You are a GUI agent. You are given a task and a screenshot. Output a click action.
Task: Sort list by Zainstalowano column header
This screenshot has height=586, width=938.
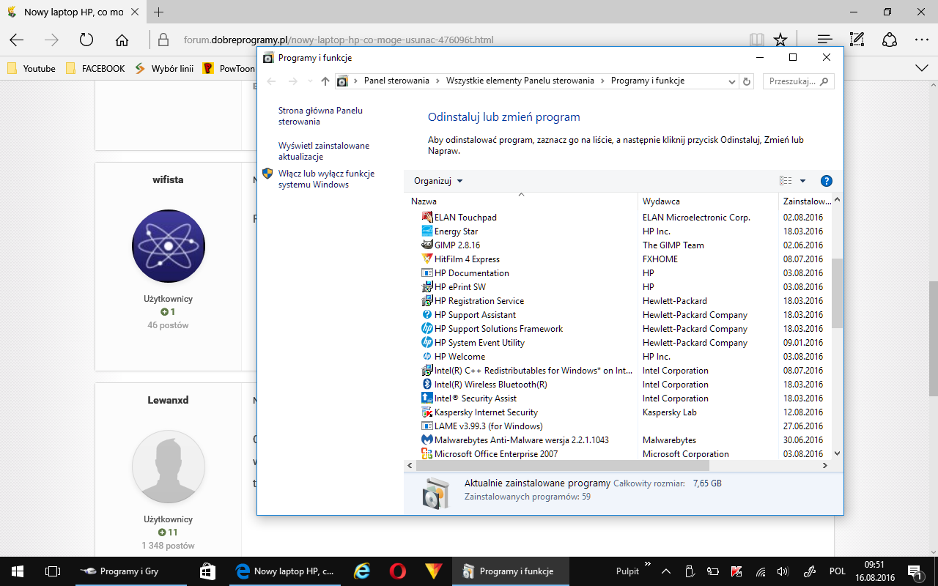[805, 201]
